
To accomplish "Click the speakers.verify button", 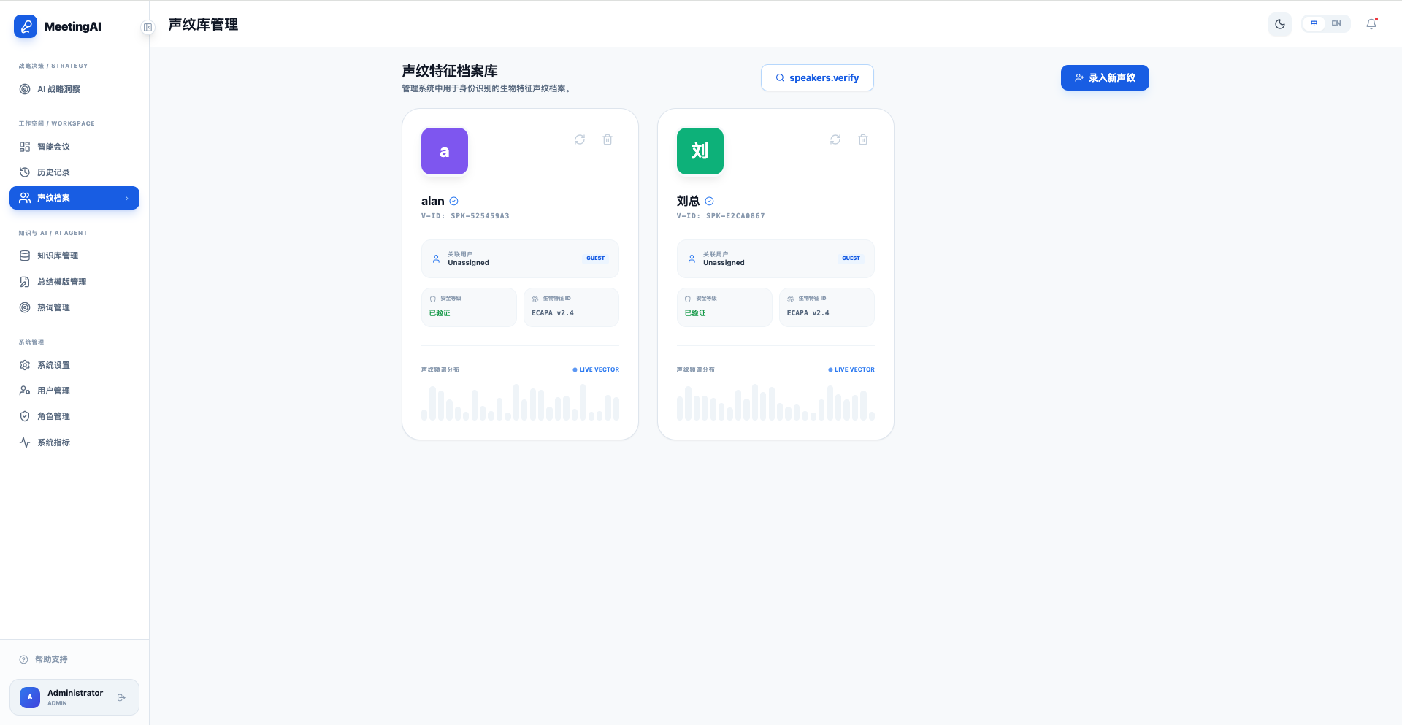I will (817, 78).
